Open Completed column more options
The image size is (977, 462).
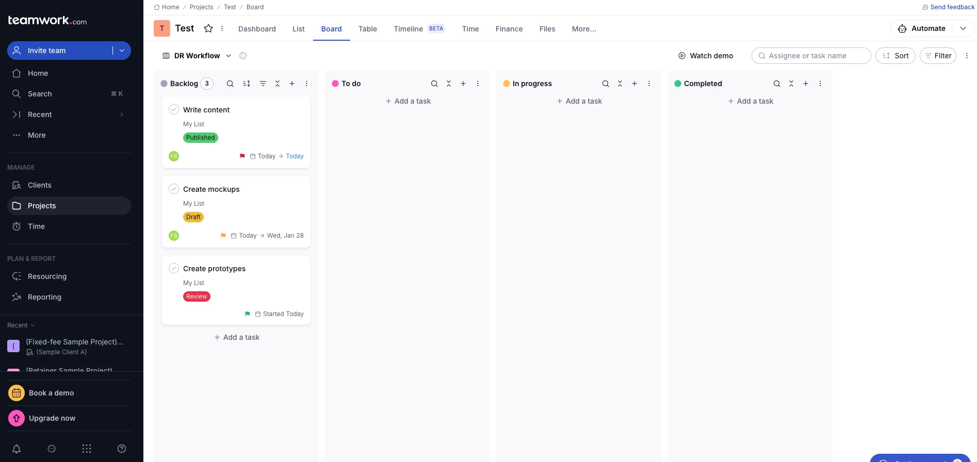820,84
